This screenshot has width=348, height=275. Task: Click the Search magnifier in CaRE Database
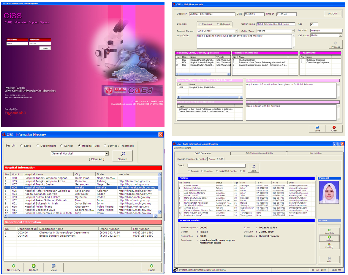(253, 167)
